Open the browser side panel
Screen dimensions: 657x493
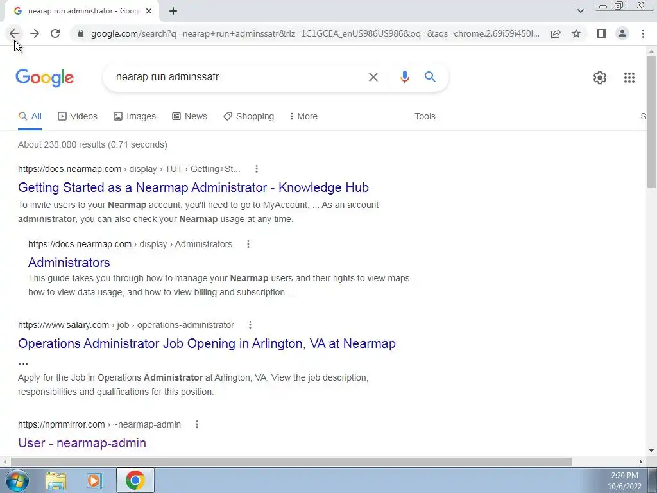(602, 33)
